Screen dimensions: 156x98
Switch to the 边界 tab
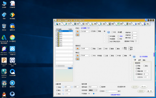pos(139,60)
